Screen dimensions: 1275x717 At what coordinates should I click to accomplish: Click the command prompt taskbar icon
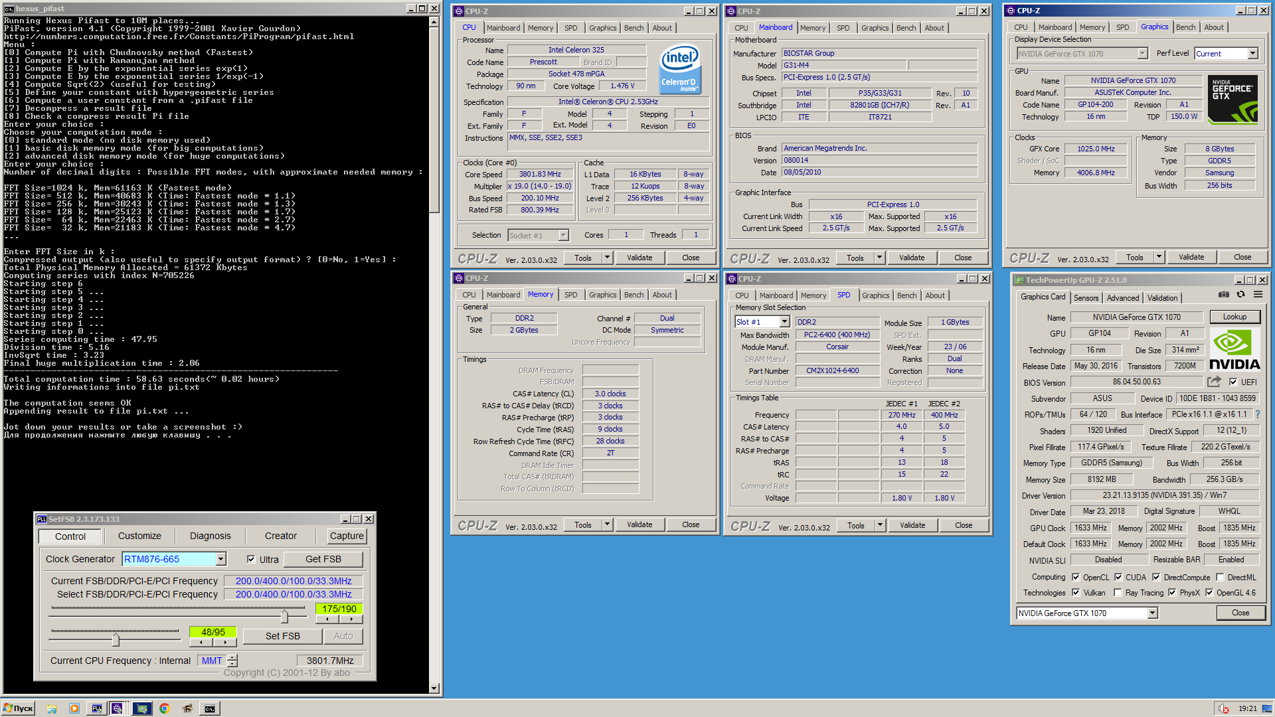pos(210,708)
